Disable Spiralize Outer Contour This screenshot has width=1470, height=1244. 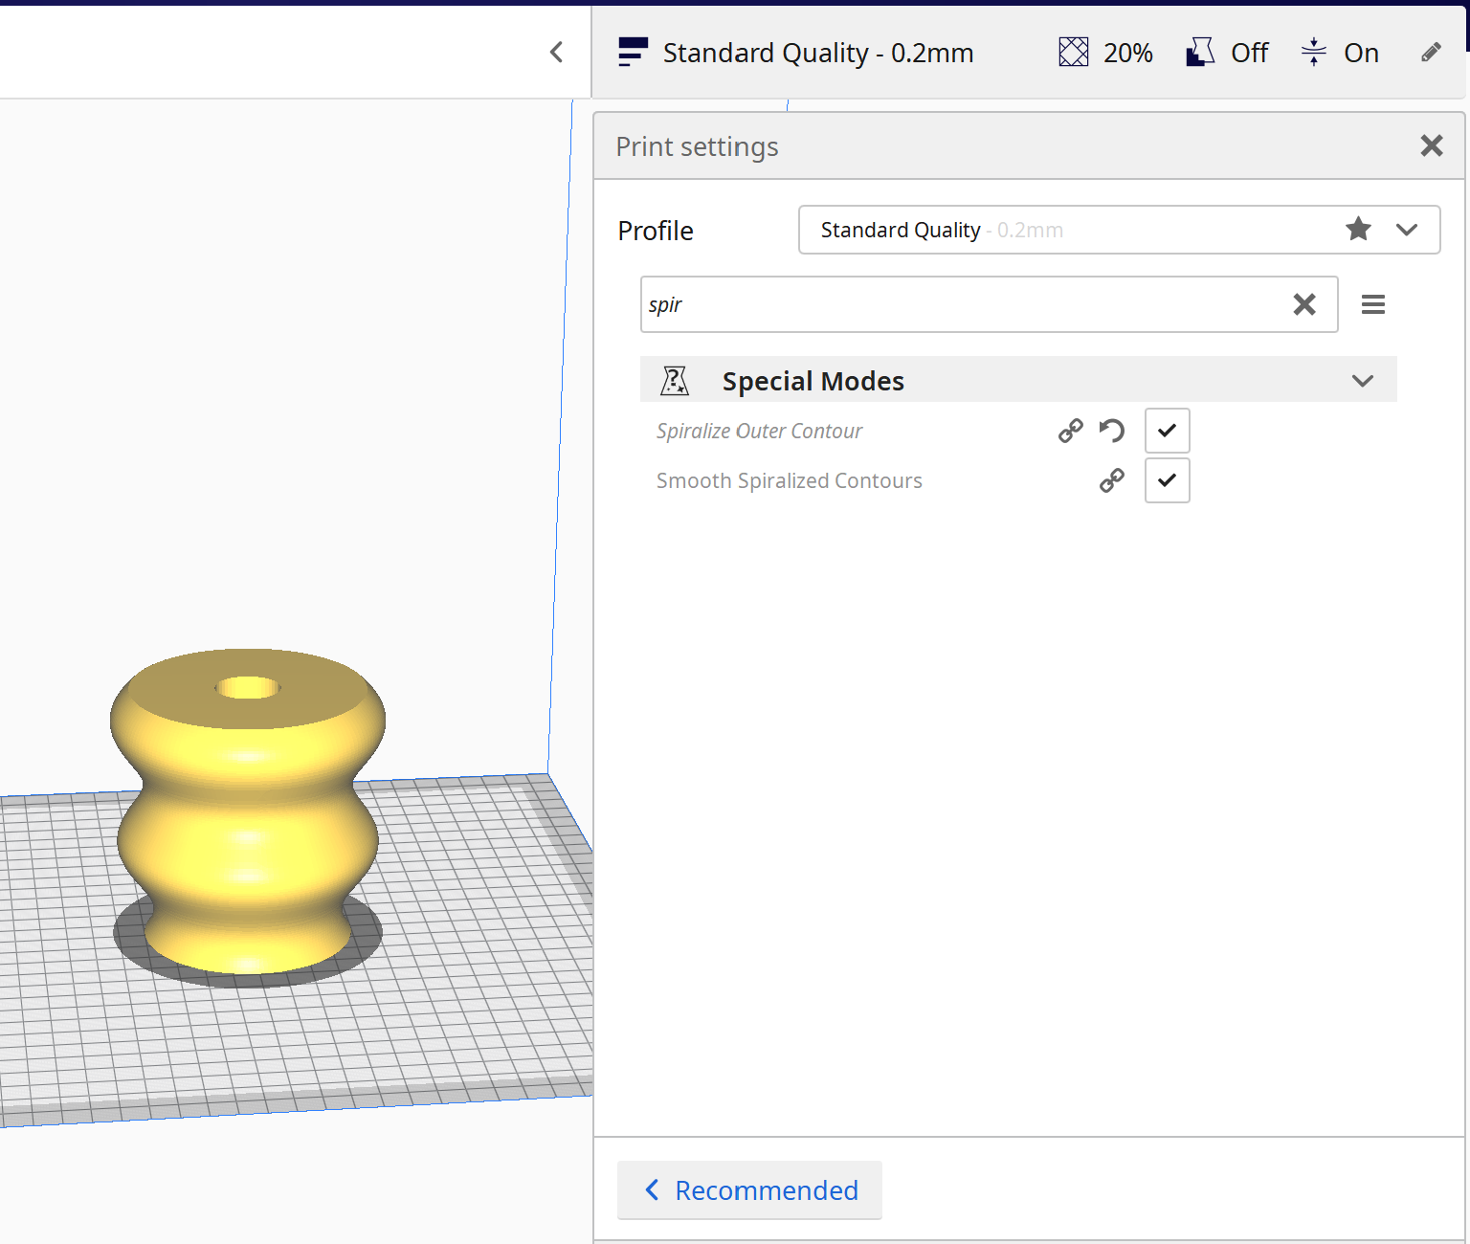[x=1167, y=431]
